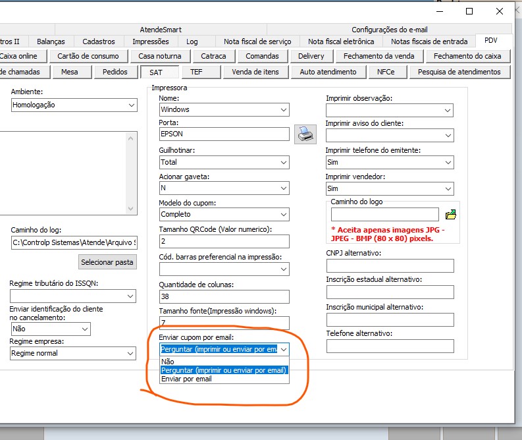The width and height of the screenshot is (522, 440).
Task: Expand the Imprimir observação dropdown
Action: pyautogui.click(x=390, y=110)
